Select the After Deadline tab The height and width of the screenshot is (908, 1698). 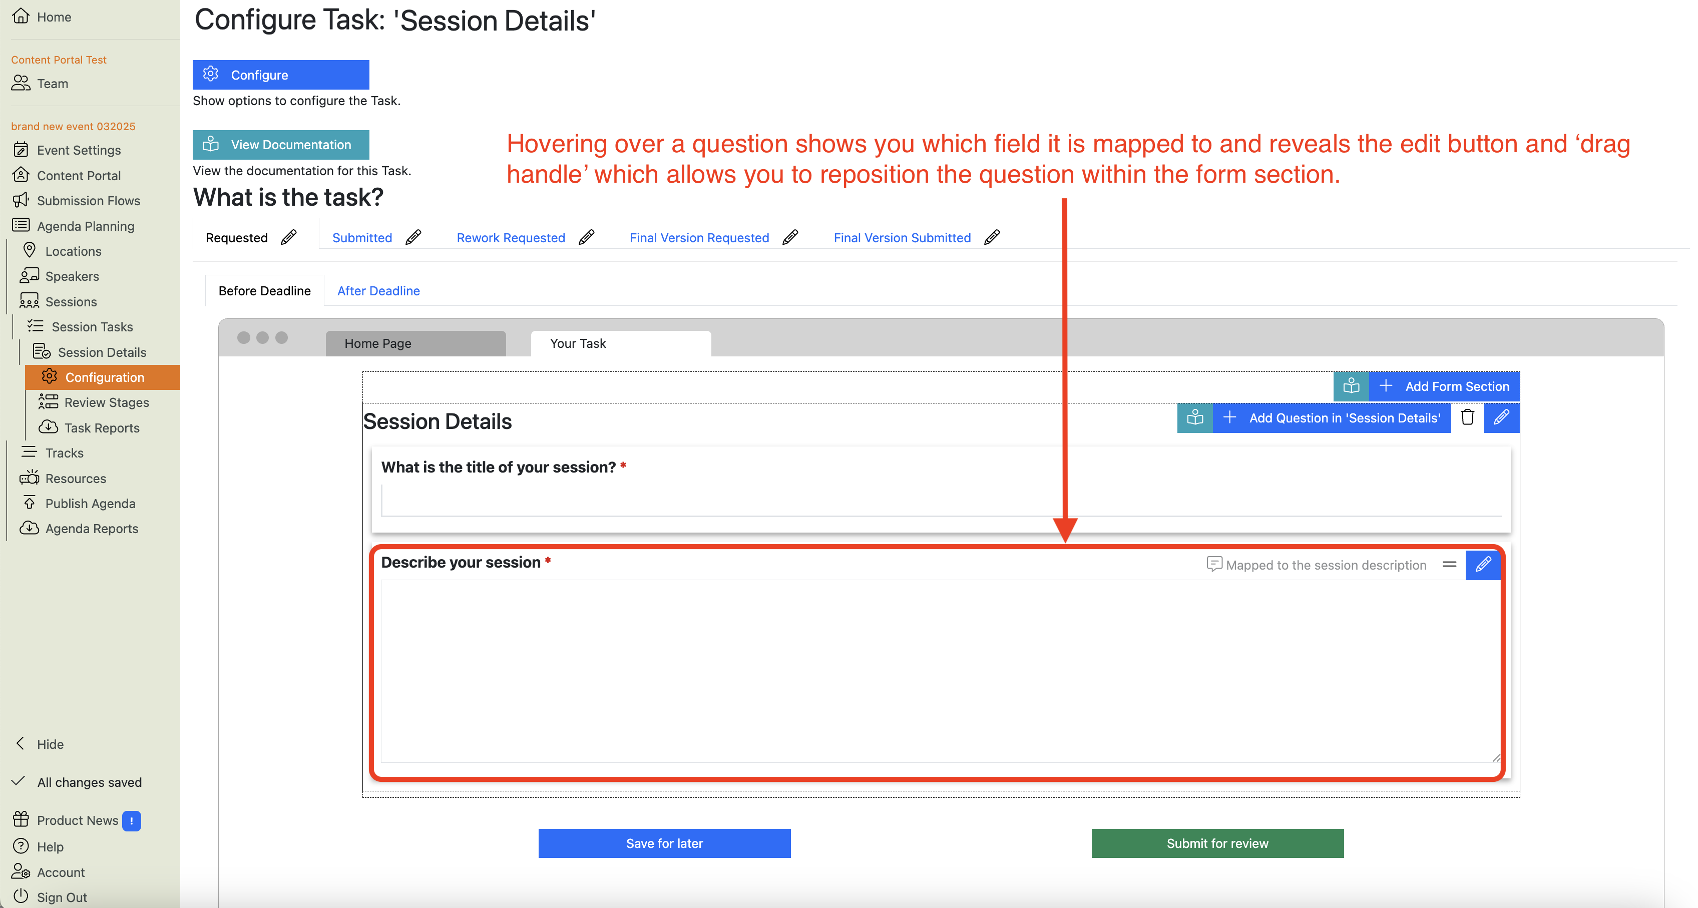pyautogui.click(x=378, y=291)
